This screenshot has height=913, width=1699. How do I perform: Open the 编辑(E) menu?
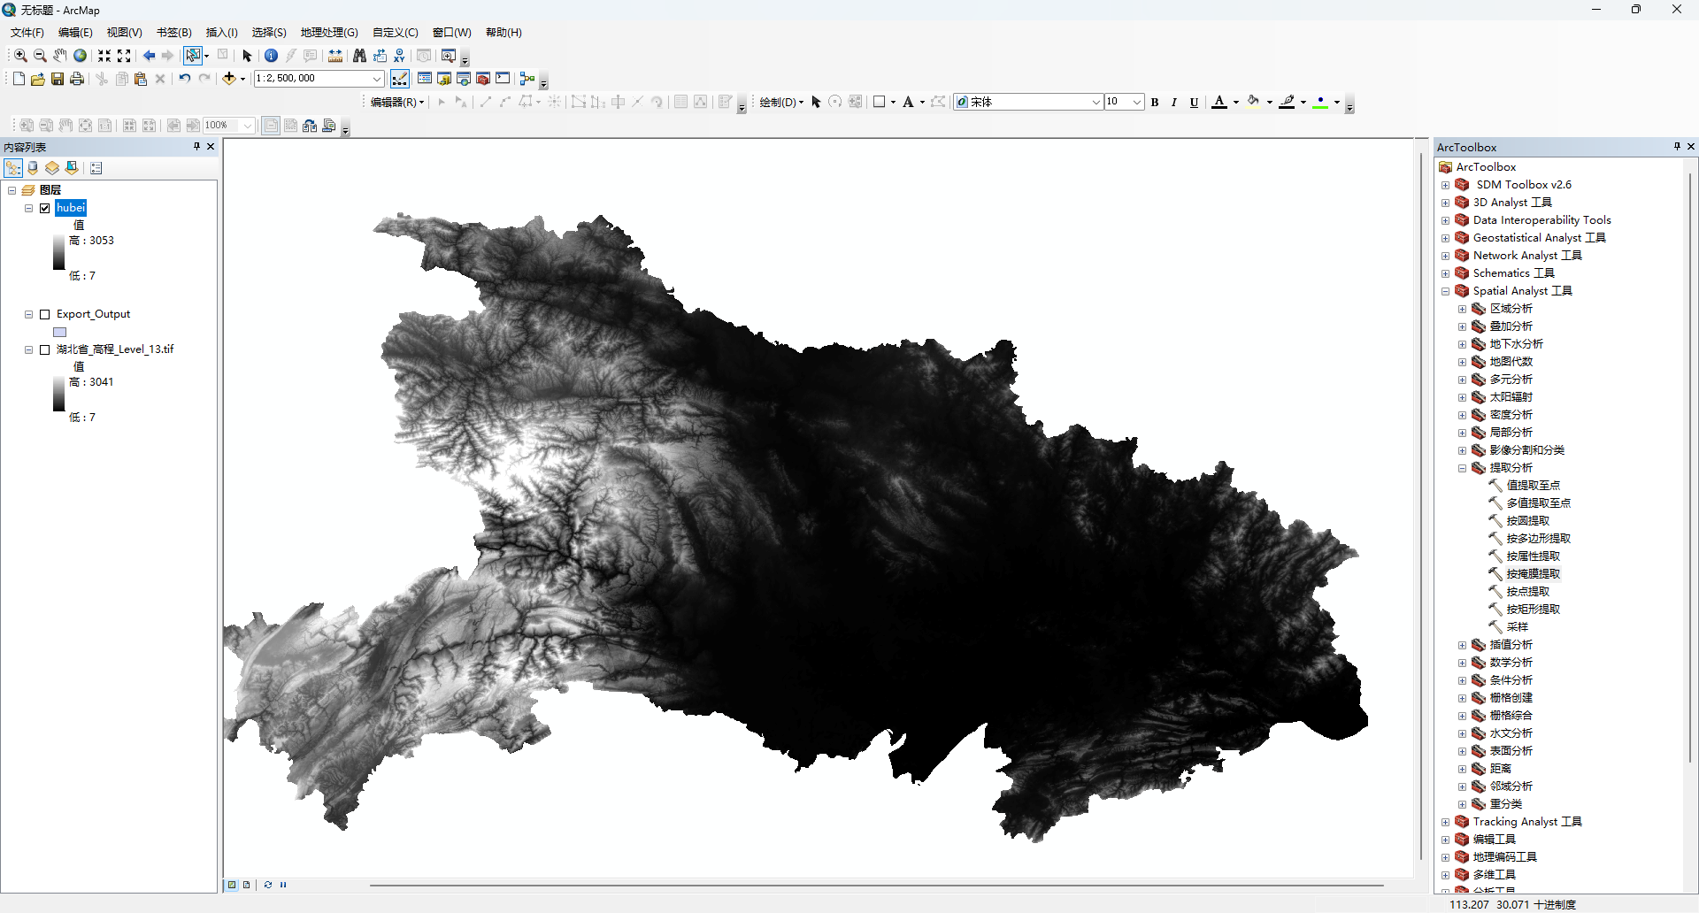click(75, 33)
